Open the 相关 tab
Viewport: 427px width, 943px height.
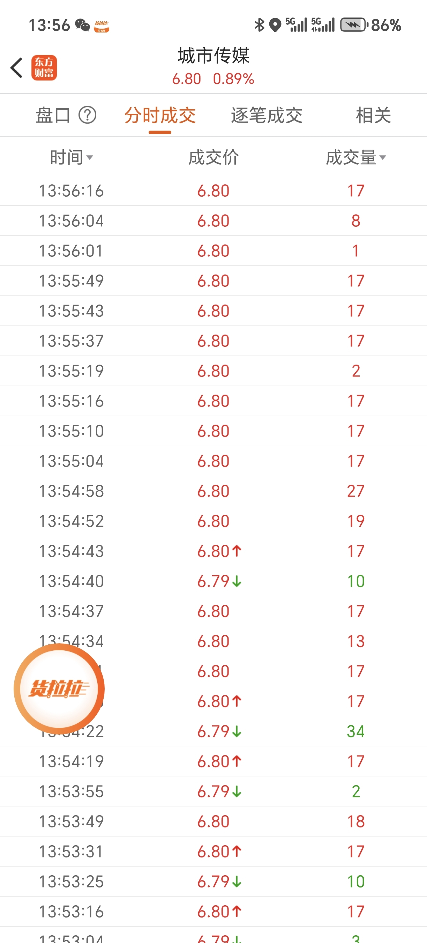click(x=373, y=115)
